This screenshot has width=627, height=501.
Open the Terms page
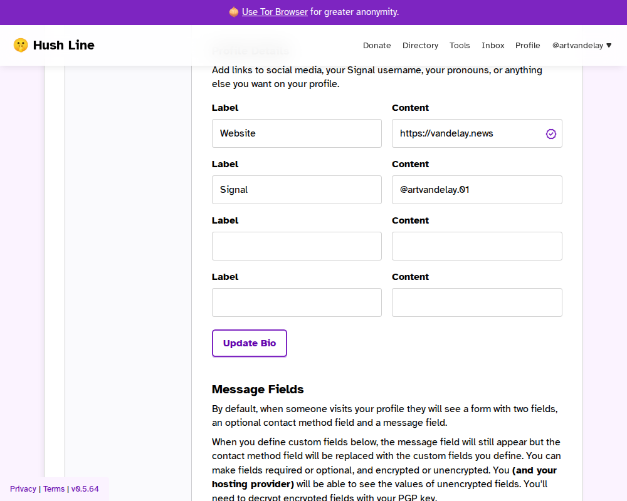(54, 488)
